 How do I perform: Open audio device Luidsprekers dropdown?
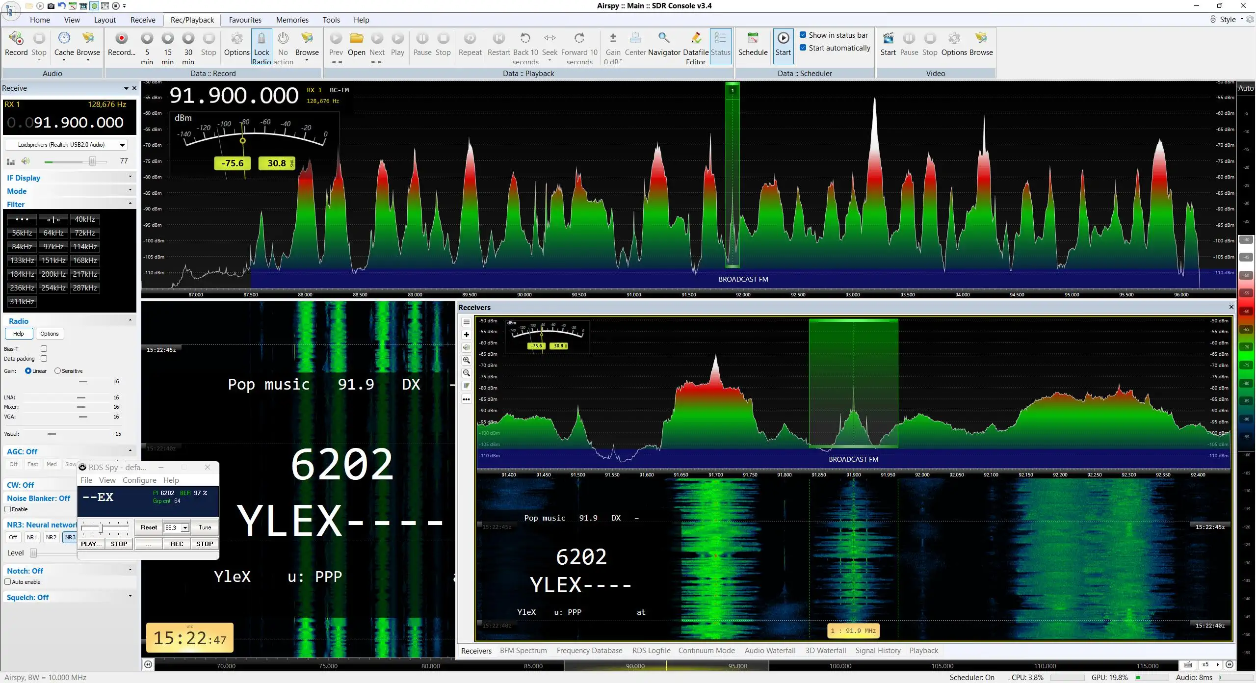[x=66, y=145]
